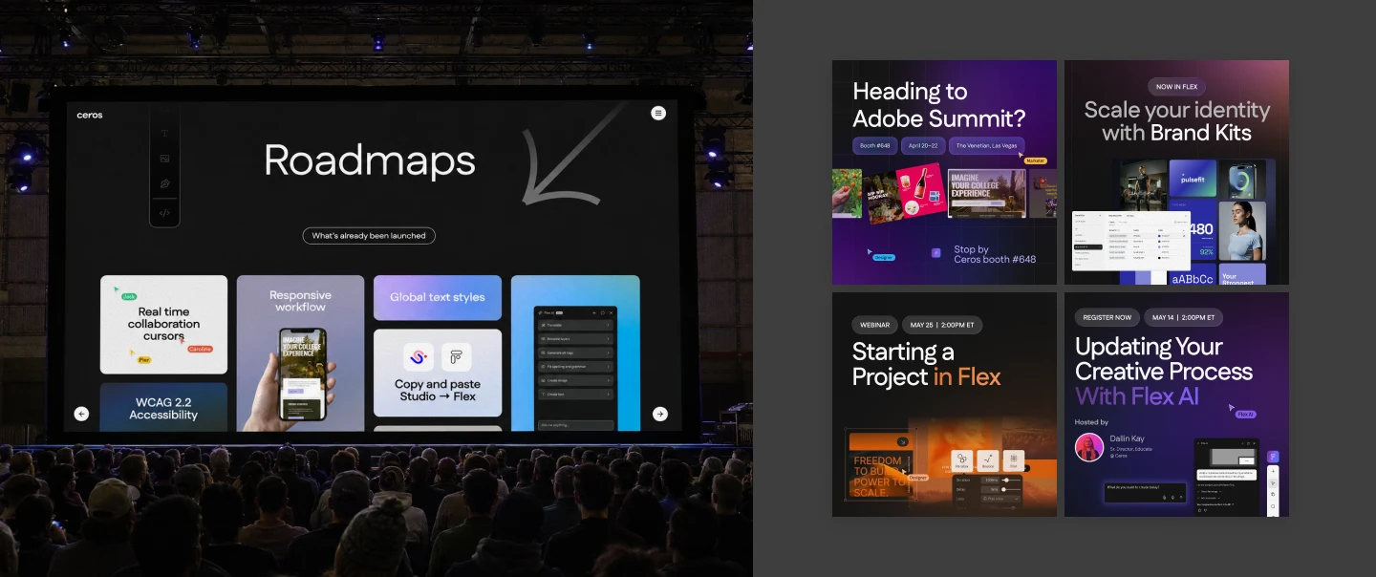The image size is (1376, 577).
Task: Click the Flex app icon in copy-paste card
Action: coord(457,357)
